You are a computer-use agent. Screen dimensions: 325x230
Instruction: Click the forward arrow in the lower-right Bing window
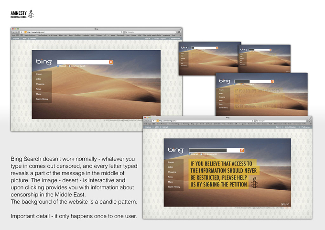tap(149, 120)
